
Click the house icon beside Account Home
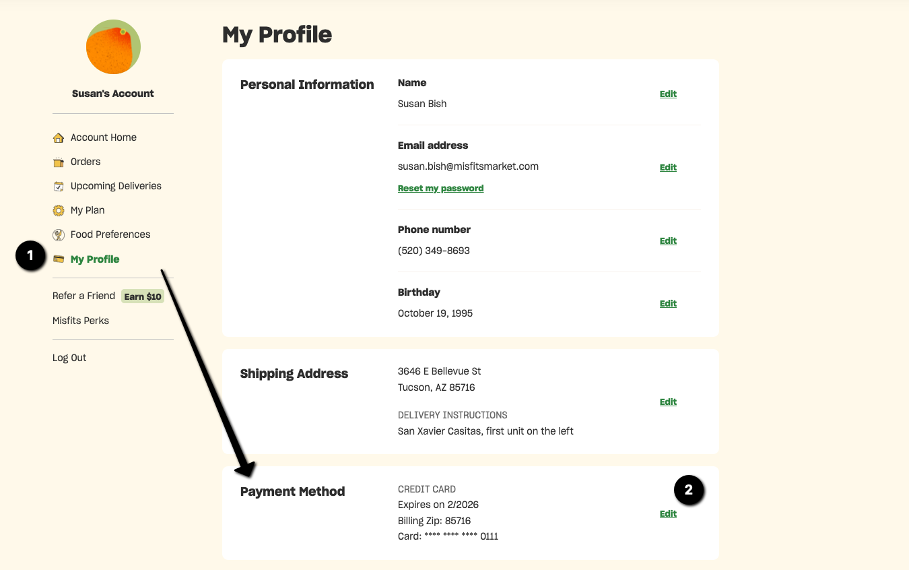[x=59, y=138]
